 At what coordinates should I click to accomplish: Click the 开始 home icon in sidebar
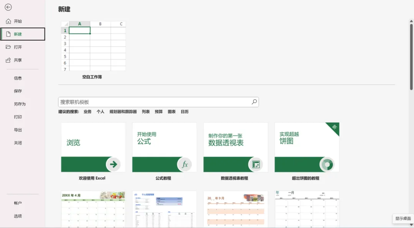(8, 21)
